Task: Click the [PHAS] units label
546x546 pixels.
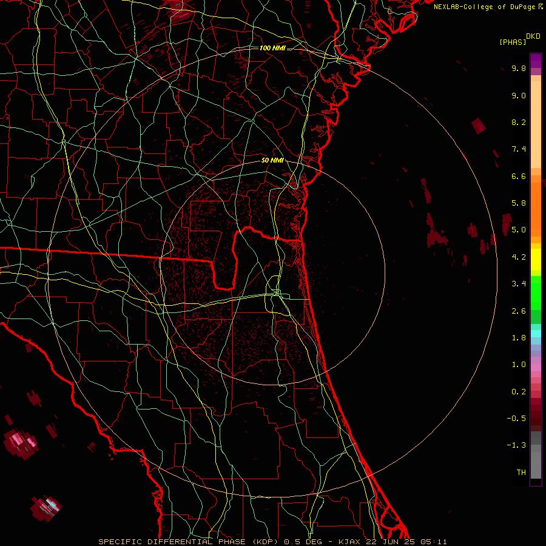Action: coord(513,42)
